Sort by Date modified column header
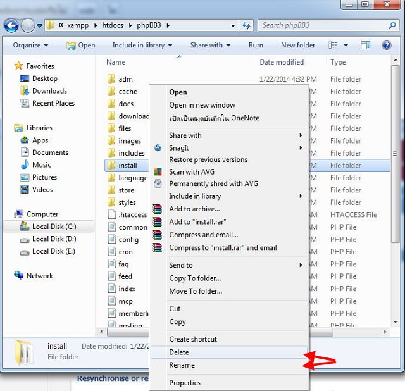The height and width of the screenshot is (391, 405). (x=282, y=62)
